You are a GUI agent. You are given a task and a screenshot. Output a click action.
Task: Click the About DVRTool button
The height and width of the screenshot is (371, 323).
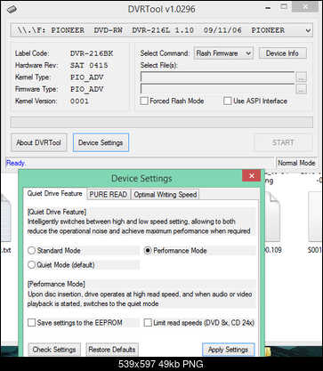(x=39, y=142)
